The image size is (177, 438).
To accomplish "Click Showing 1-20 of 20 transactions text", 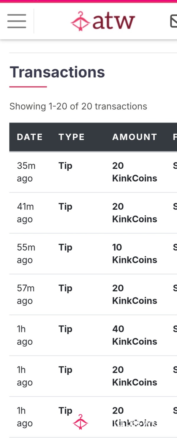I will point(78,106).
